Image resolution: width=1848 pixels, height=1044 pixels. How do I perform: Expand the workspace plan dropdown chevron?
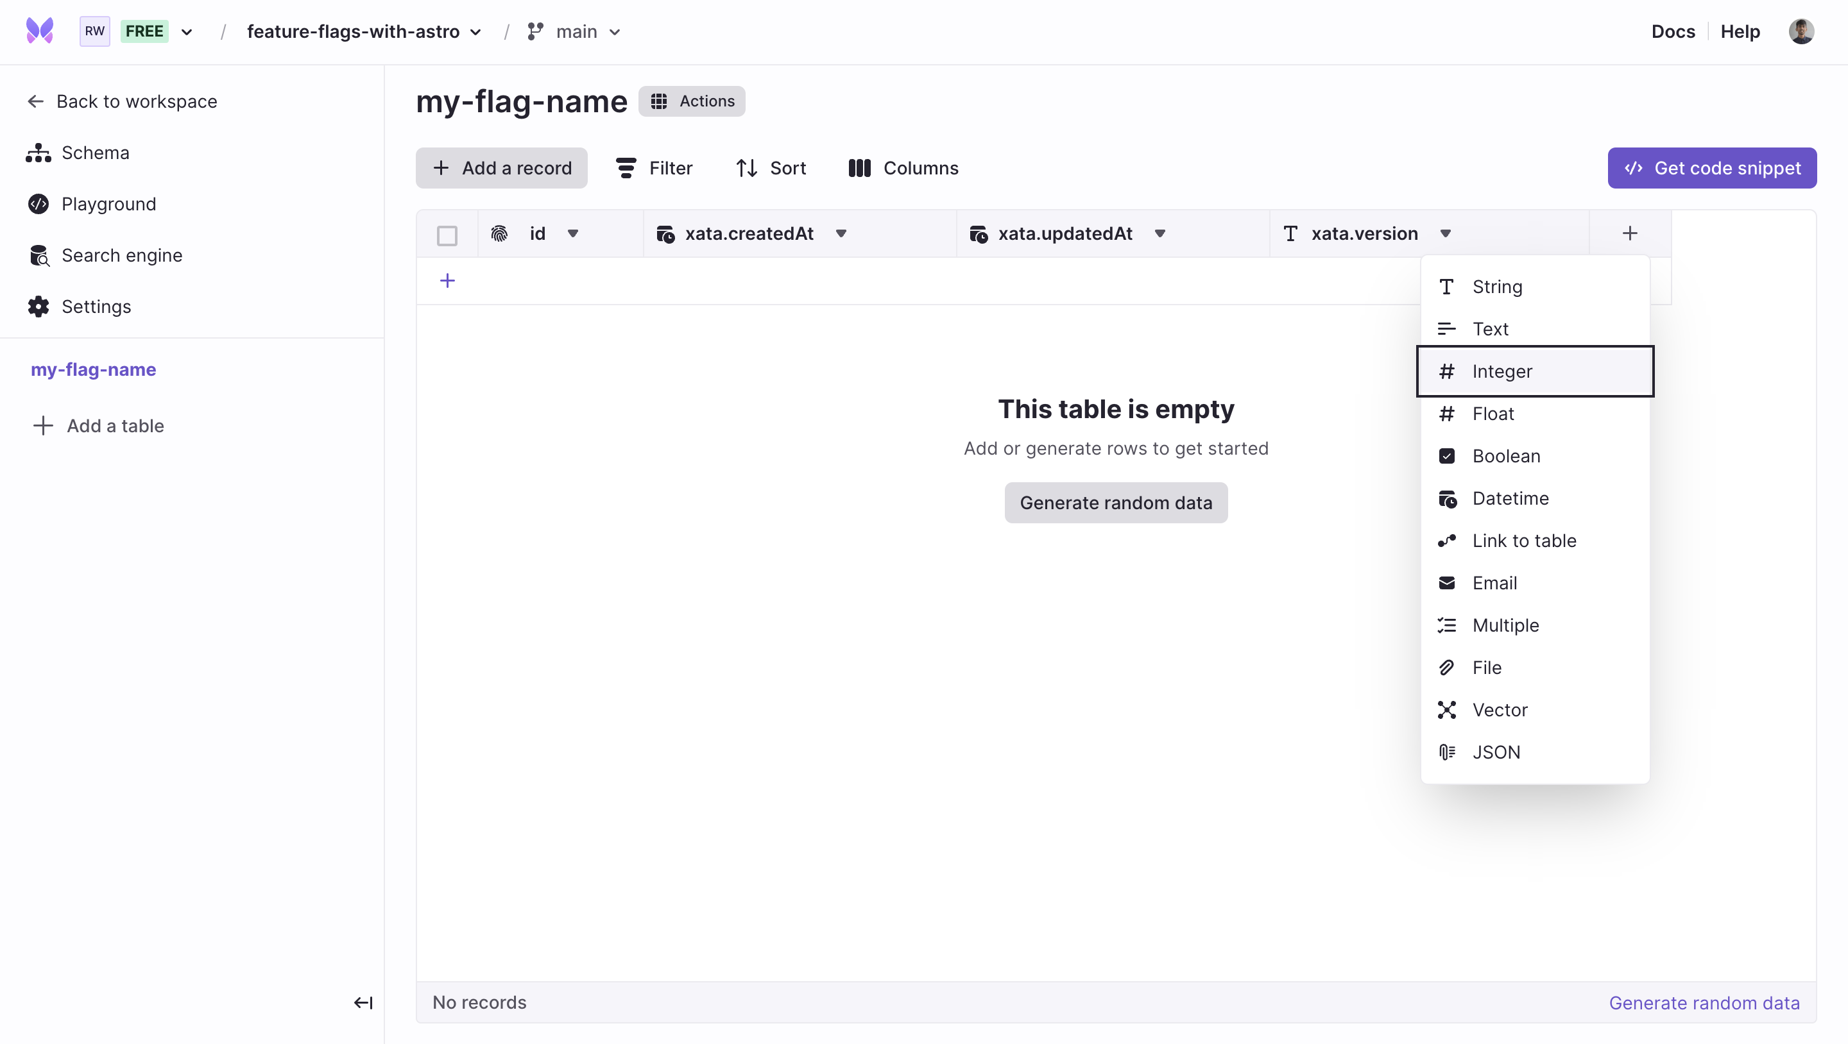point(187,31)
